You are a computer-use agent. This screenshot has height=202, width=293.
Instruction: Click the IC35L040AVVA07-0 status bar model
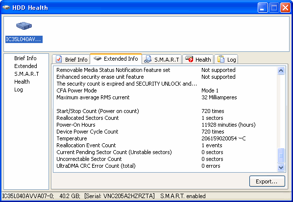point(28,196)
